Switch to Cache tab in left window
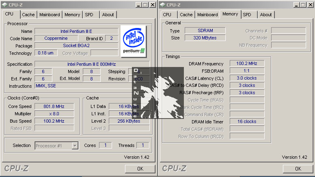This screenshot has width=315, height=177. click(x=28, y=15)
